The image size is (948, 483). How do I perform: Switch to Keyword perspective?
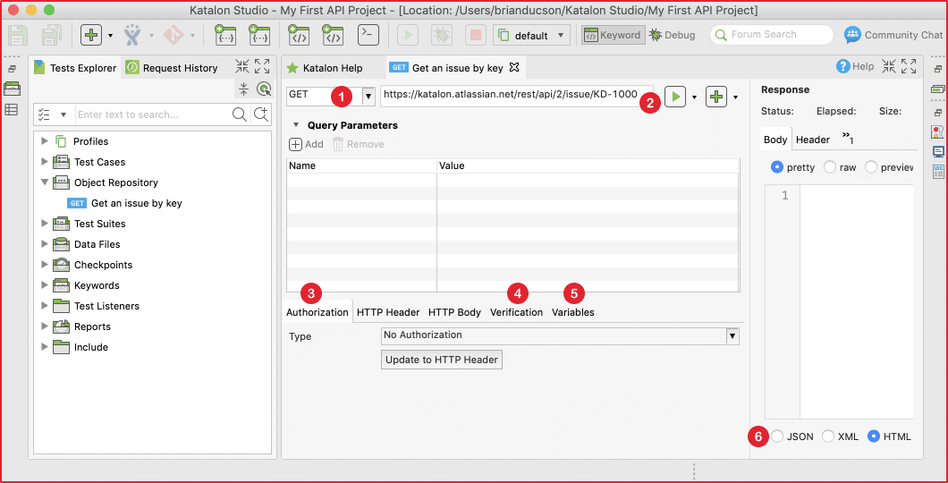pyautogui.click(x=613, y=35)
